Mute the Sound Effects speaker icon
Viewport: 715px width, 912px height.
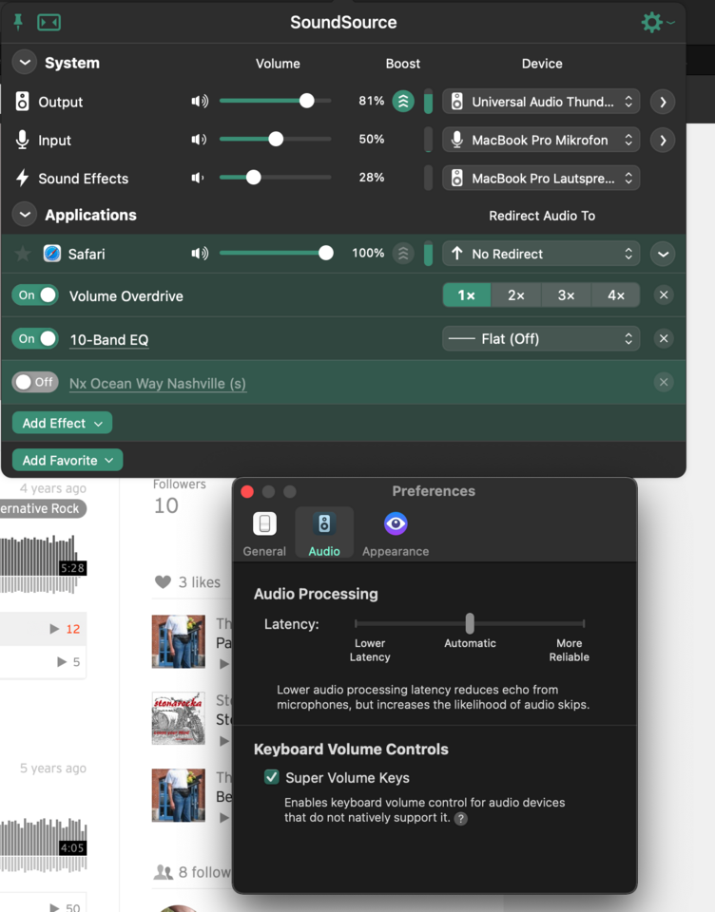198,178
